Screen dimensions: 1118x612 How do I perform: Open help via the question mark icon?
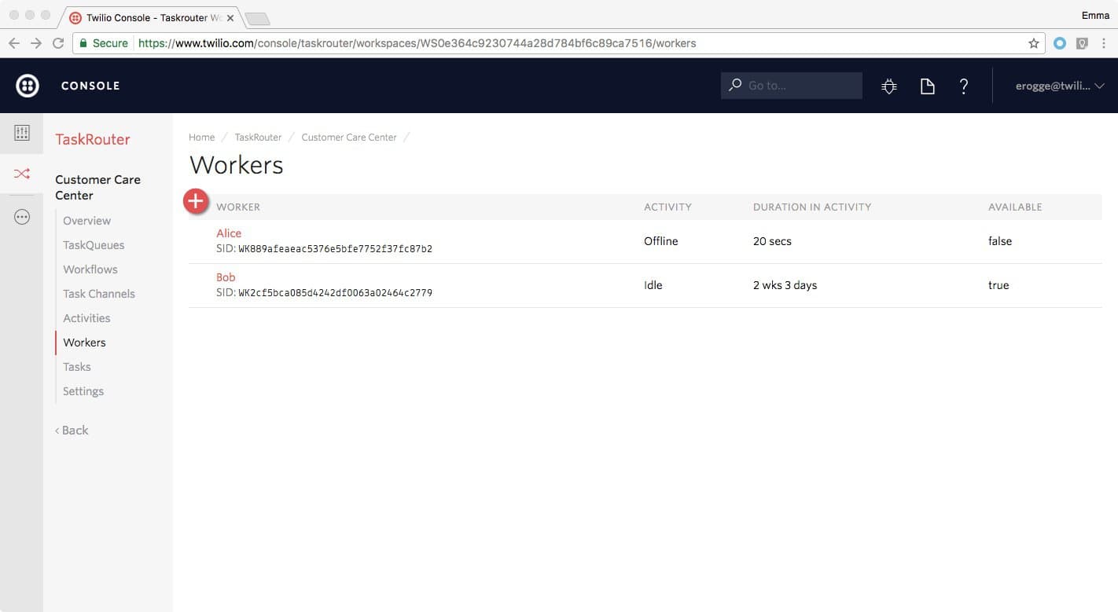[x=963, y=86]
